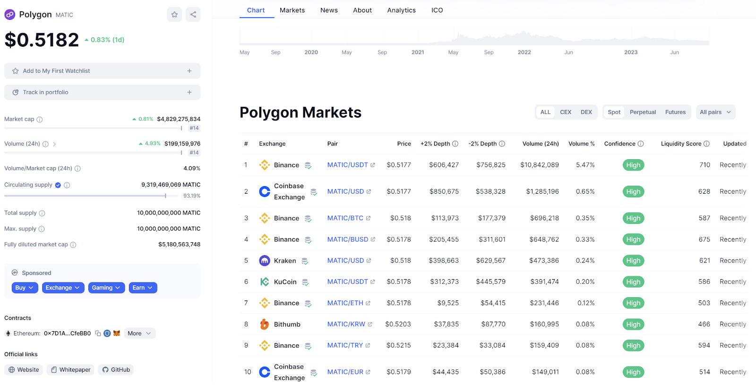Click the Confidence column info icon

(x=641, y=144)
